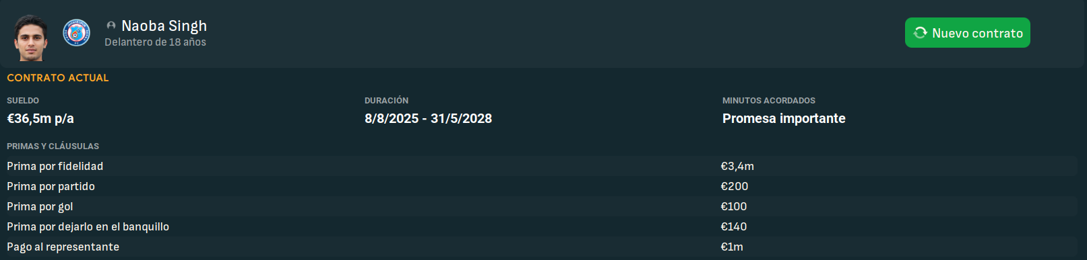Select the Prima por fidelidad row
The image size is (1087, 260).
pos(542,166)
